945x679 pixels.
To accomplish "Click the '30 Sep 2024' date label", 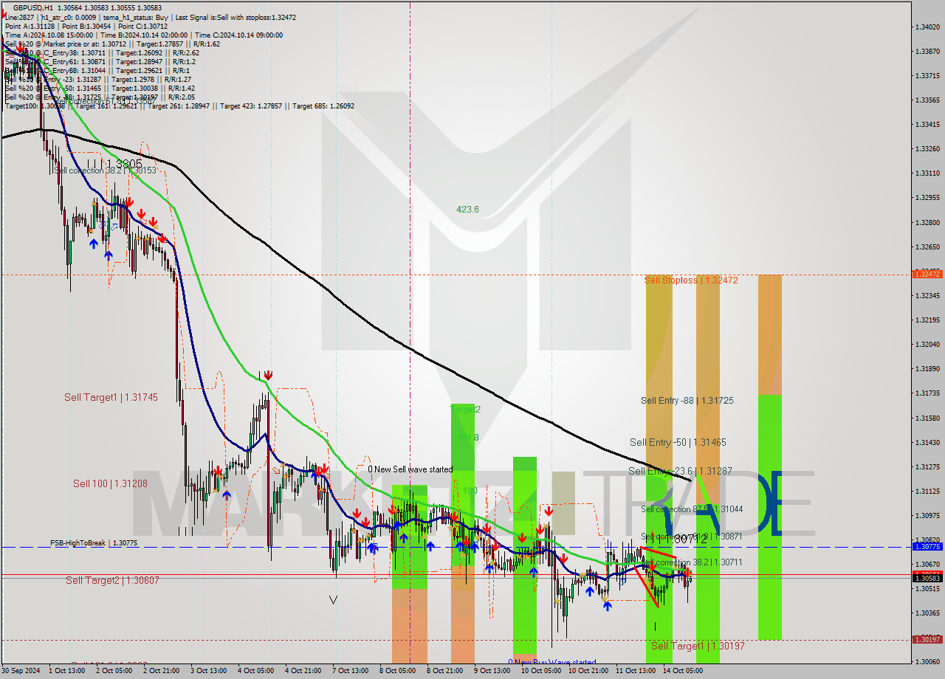I will 21,671.
